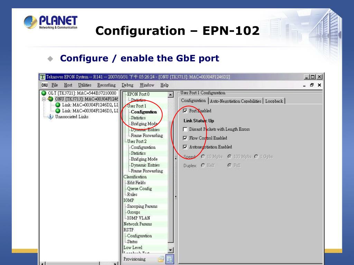Select the 1 Gpbs speed radio
Image resolution: width=354 pixels, height=265 pixels.
coord(256,156)
